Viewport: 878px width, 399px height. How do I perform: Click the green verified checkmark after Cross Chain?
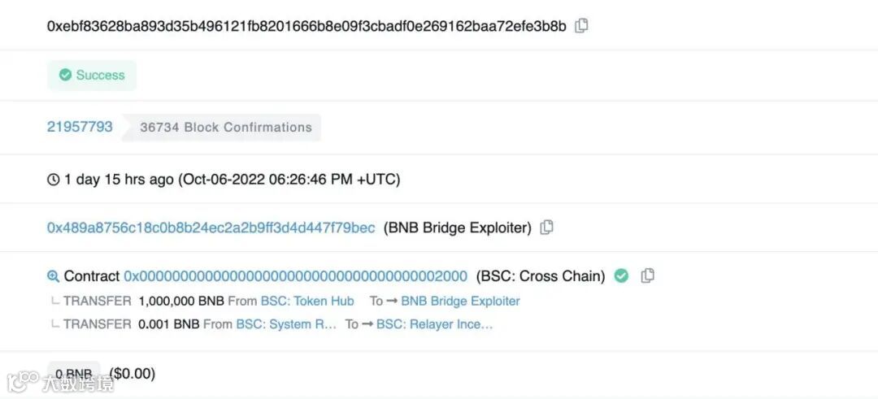(621, 275)
